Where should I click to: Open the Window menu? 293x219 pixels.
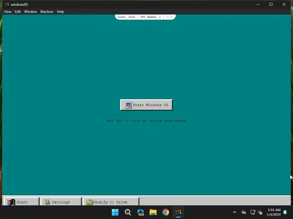(x=30, y=11)
